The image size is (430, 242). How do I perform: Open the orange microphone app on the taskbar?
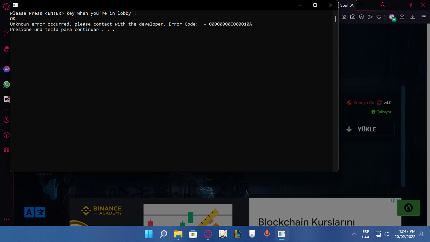coord(267,234)
